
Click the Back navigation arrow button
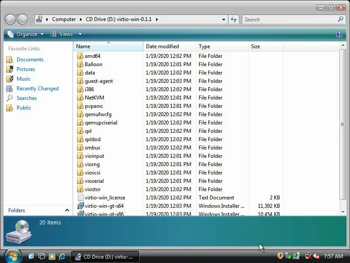pyautogui.click(x=10, y=19)
